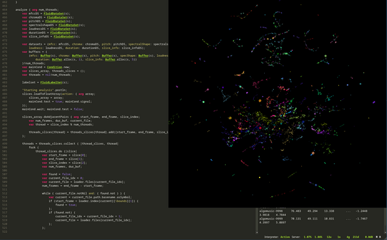Click value 5.0897 in post window
Viewport: 387px width, 240px height.
coord(281,223)
